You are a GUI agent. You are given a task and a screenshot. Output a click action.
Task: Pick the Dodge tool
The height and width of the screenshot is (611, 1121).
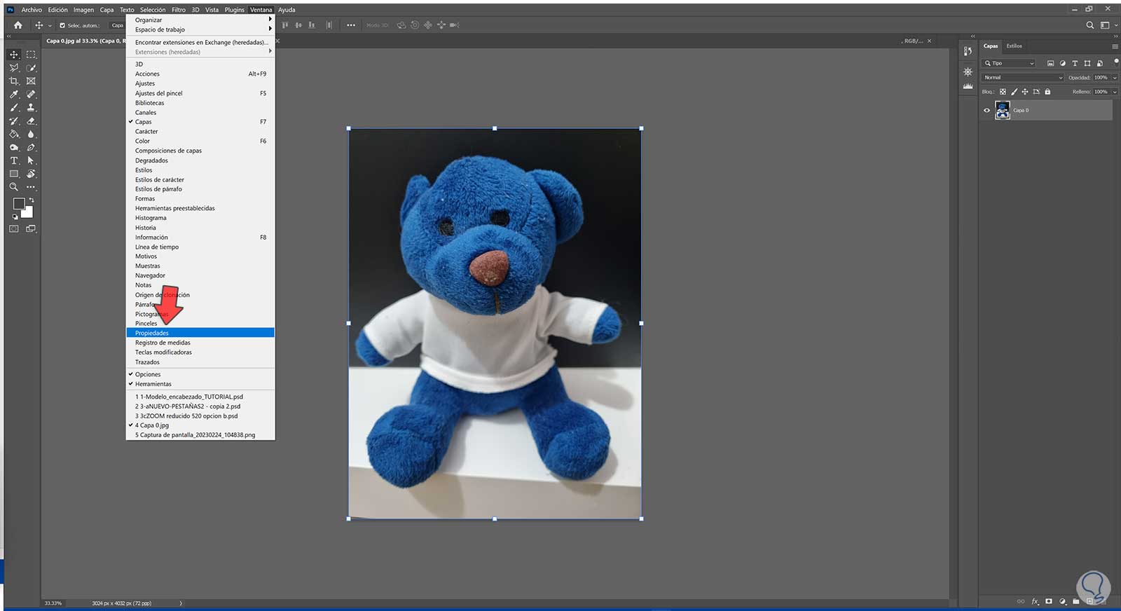coord(14,148)
